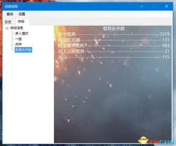Screen dimensions: 176x146
Task: Click the 载具击杀数 panel heading
Action: point(114,28)
